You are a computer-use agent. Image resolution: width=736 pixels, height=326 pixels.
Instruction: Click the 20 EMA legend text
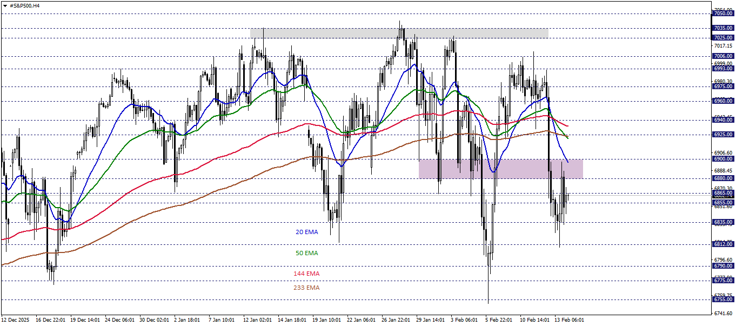(x=306, y=232)
